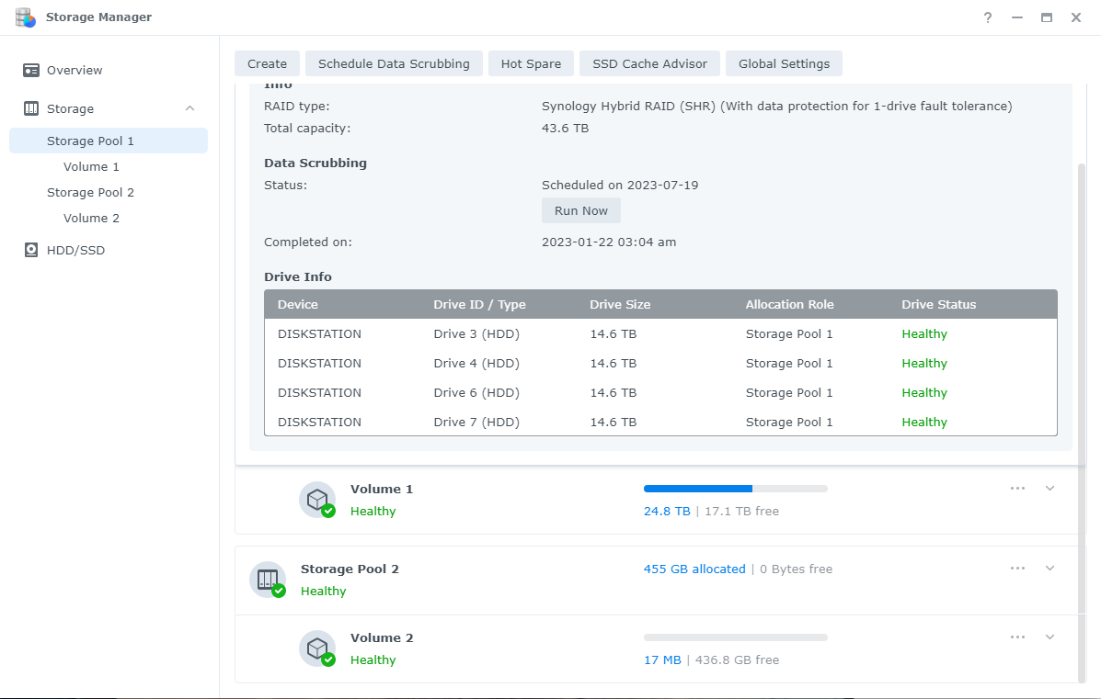The height and width of the screenshot is (699, 1101).
Task: Maximize the Storage Manager window
Action: click(x=1046, y=17)
